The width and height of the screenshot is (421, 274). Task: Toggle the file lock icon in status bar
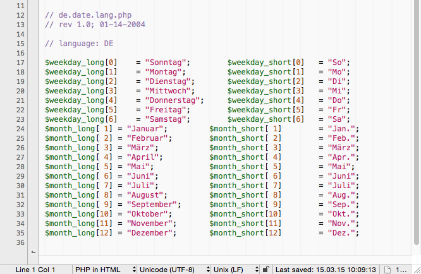267,270
